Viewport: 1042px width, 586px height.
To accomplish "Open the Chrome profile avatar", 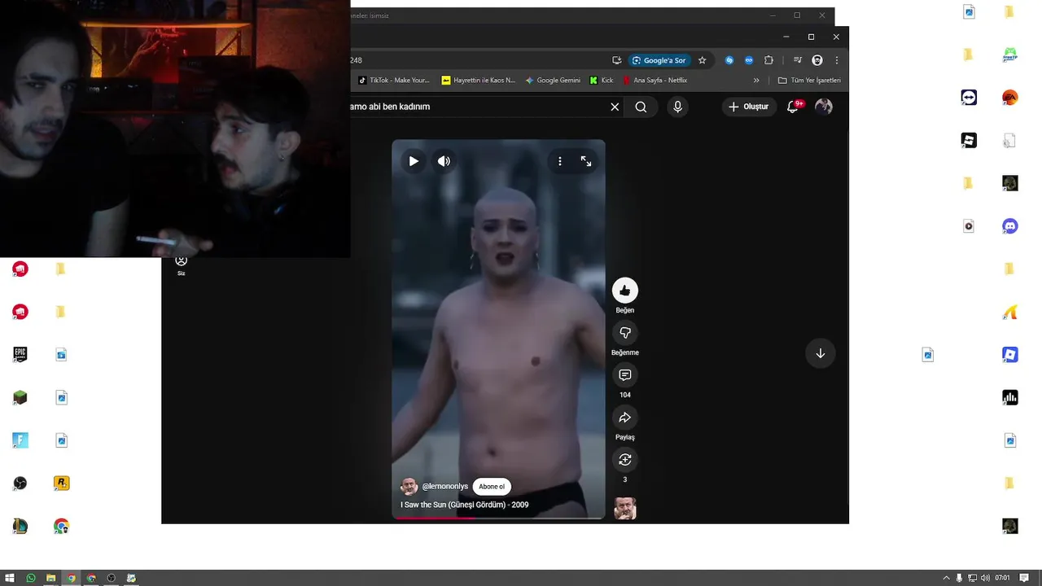I will [817, 60].
